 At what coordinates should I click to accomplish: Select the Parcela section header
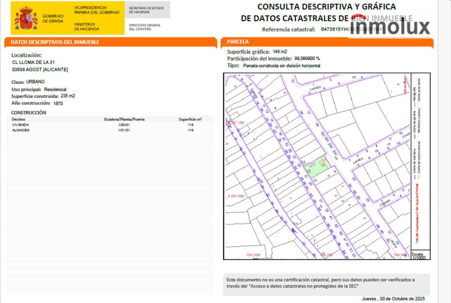click(x=238, y=42)
